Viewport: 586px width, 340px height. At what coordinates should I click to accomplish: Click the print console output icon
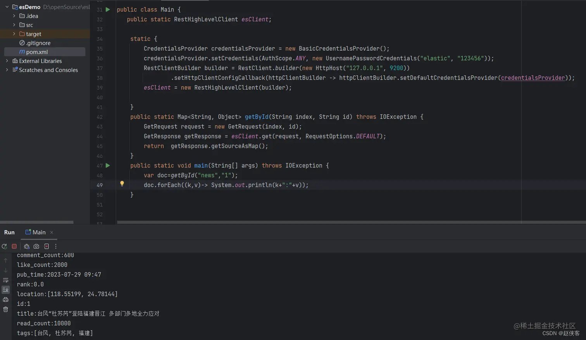click(x=5, y=300)
